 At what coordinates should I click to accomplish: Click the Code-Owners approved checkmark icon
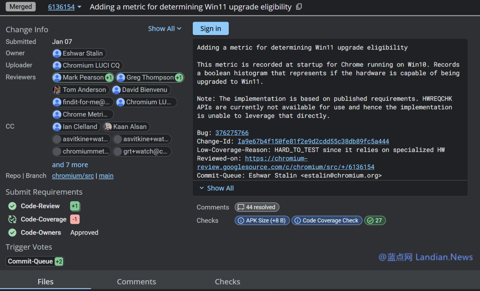pos(12,232)
